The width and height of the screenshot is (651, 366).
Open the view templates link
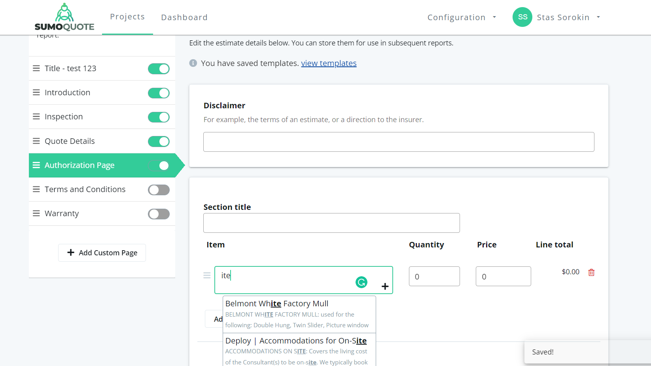329,63
